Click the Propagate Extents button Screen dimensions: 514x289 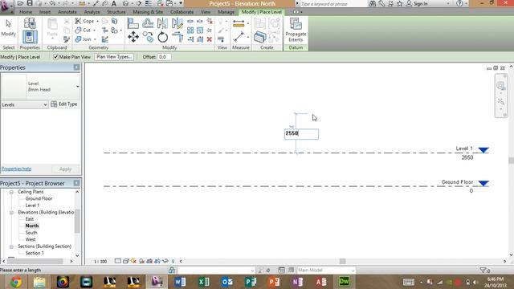pyautogui.click(x=296, y=31)
